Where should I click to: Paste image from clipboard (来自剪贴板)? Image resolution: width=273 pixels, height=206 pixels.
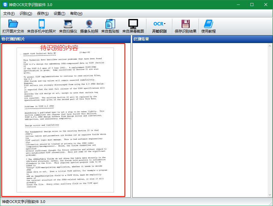click(x=110, y=26)
